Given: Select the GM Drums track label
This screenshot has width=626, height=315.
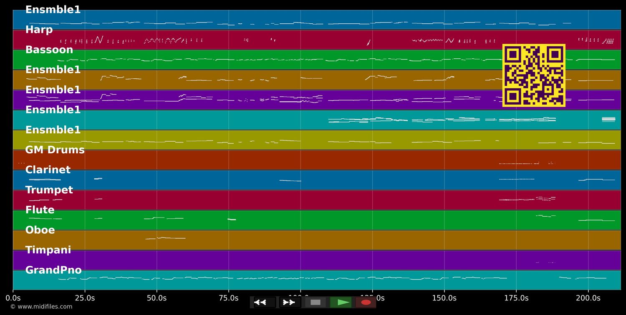Looking at the screenshot, I should pos(55,150).
